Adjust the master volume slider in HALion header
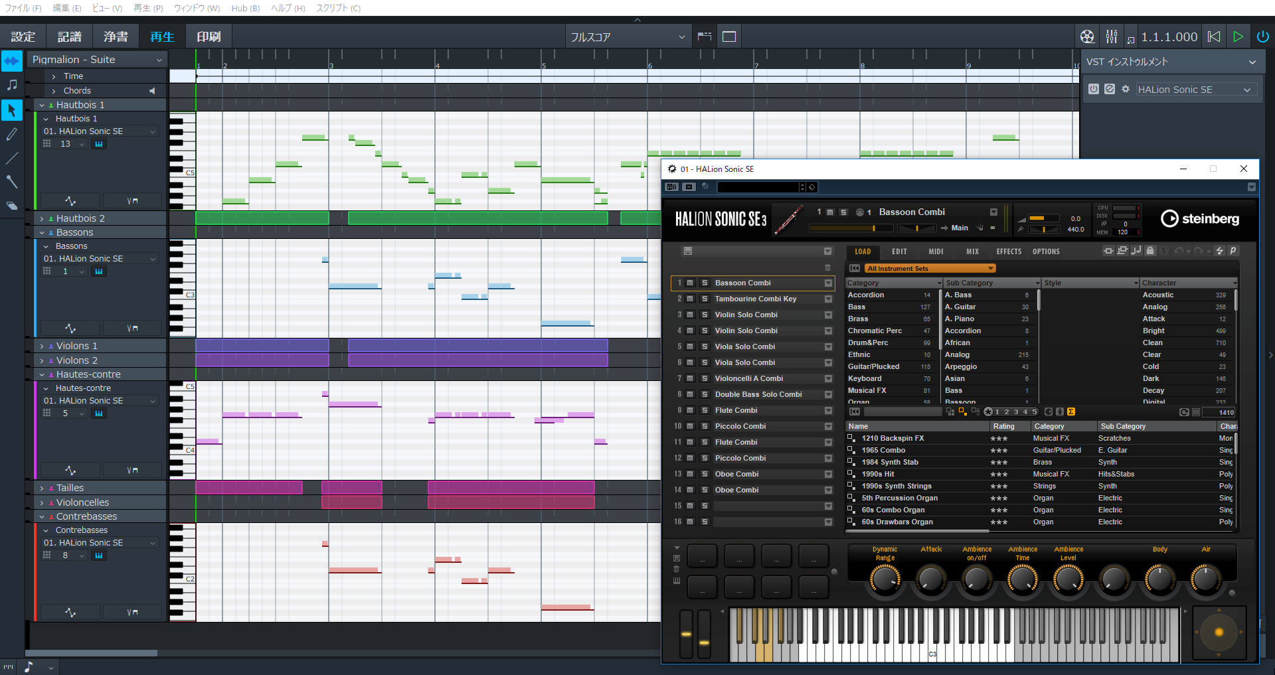Image resolution: width=1275 pixels, height=675 pixels. [x=1044, y=218]
